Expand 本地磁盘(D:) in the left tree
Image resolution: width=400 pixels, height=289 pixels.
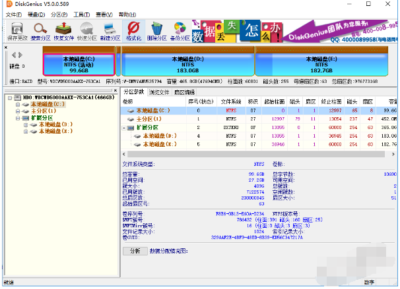(25, 124)
